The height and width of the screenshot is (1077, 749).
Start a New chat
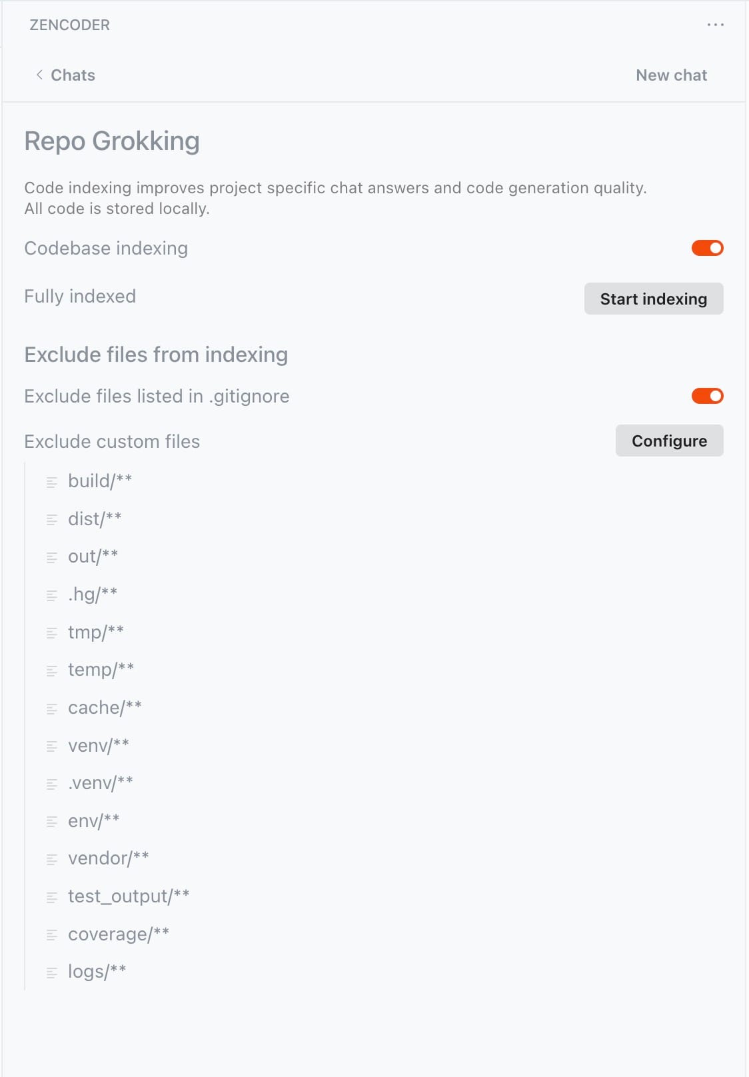coord(671,75)
